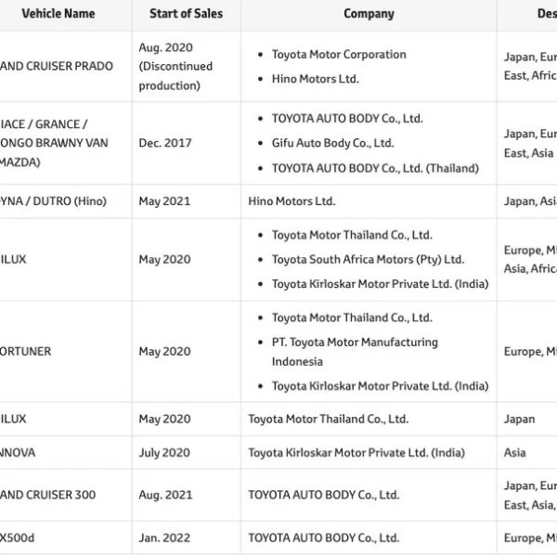Image resolution: width=557 pixels, height=557 pixels.
Task: Select the Aug. 2021 sales date
Action: [165, 495]
